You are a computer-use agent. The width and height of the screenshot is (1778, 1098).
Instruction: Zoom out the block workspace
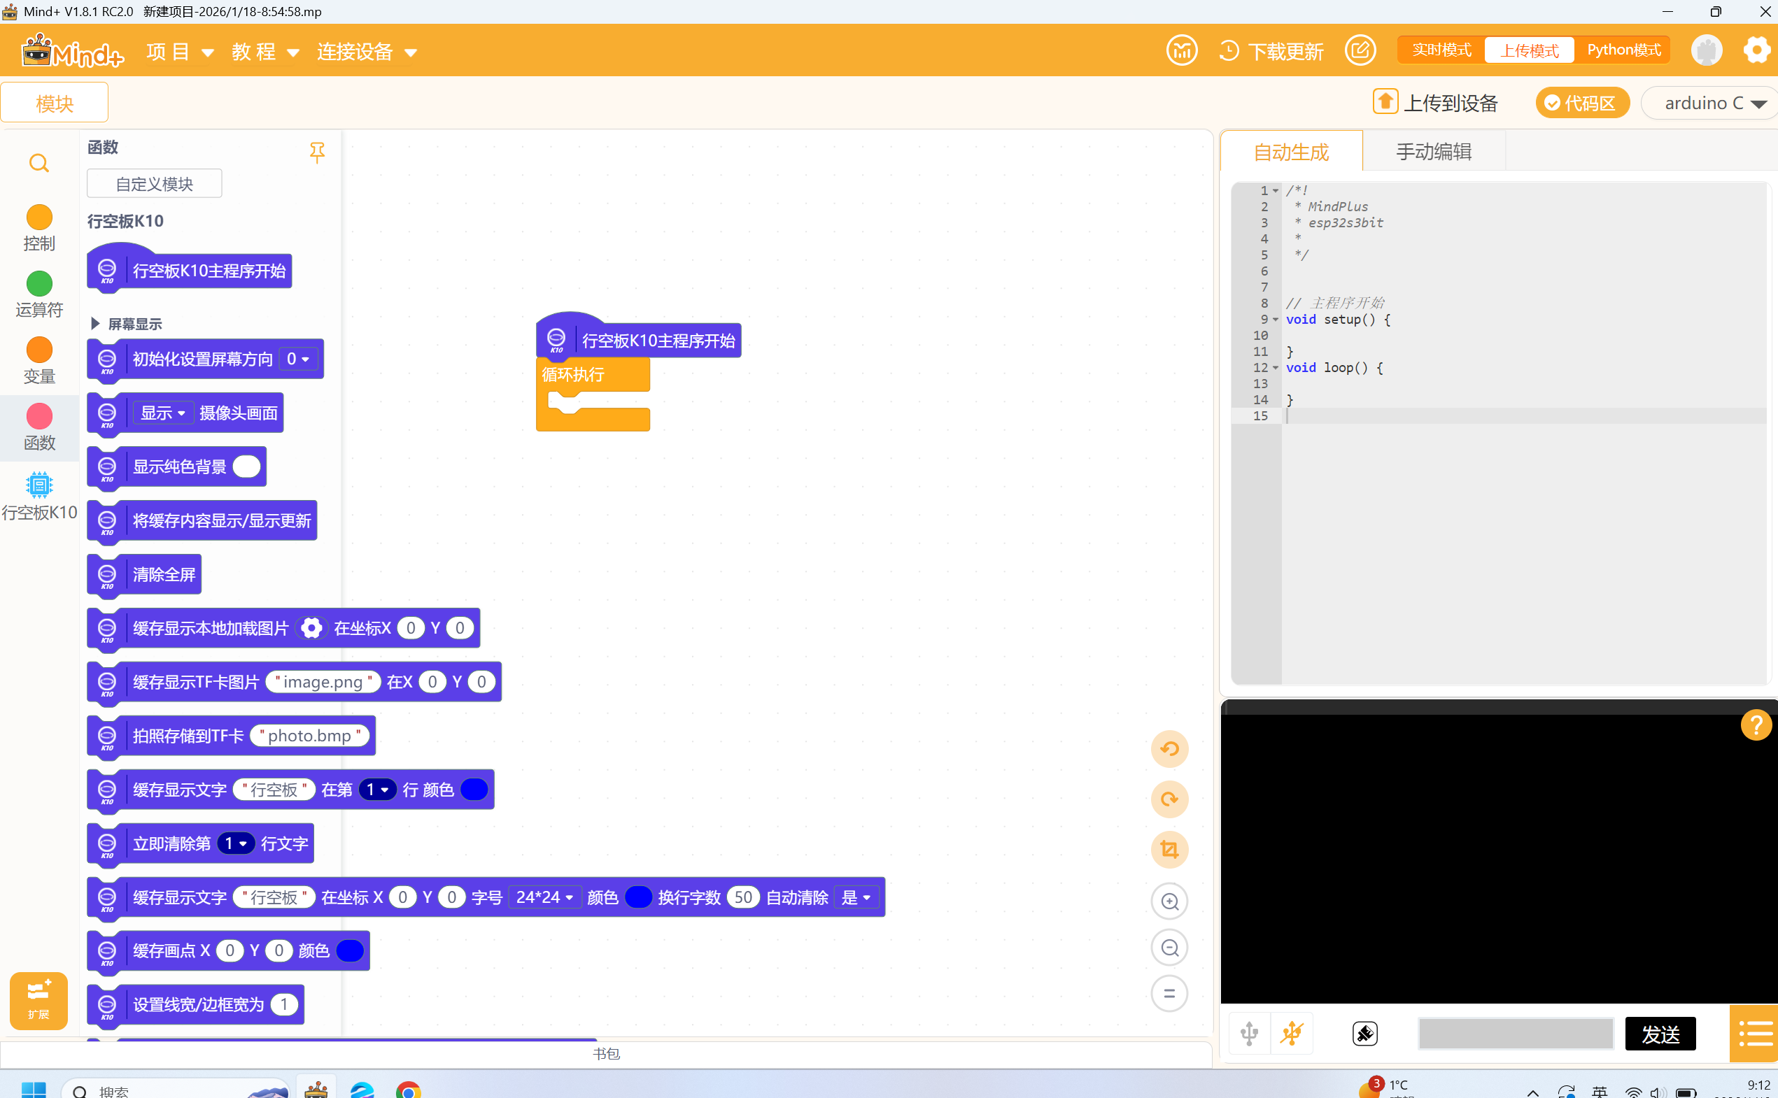tap(1169, 948)
